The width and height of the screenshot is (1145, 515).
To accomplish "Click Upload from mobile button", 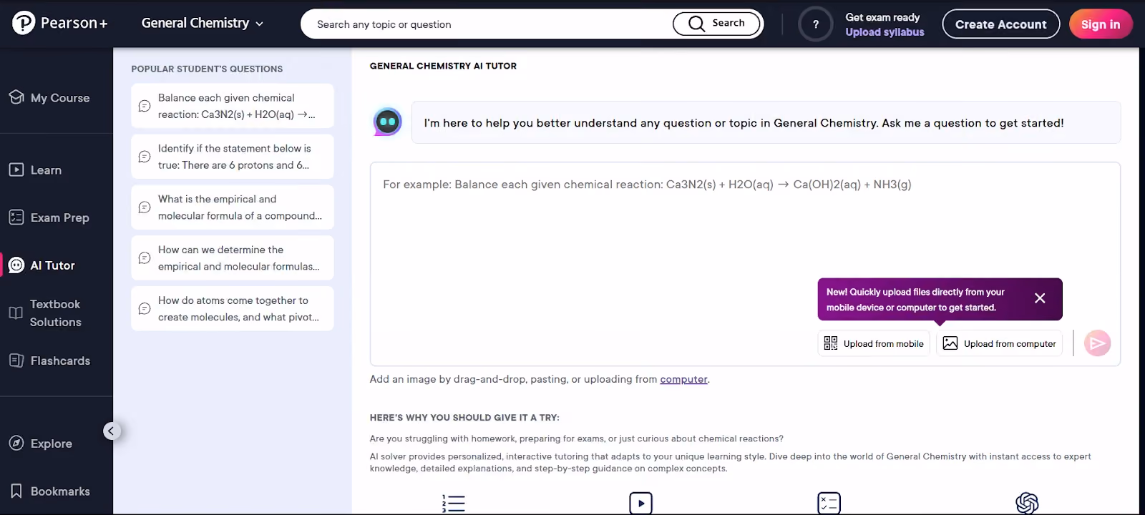I will coord(874,343).
